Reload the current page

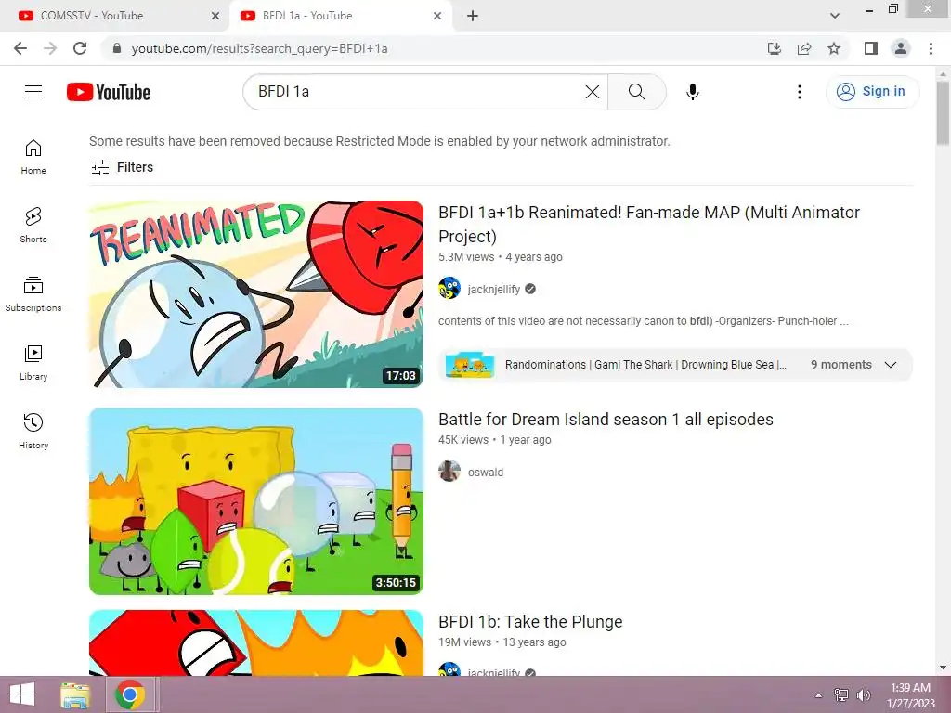80,48
